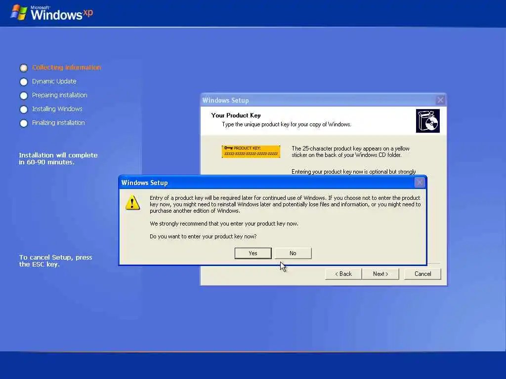The width and height of the screenshot is (506, 379).
Task: Click 'We strongly recommend that you enter' text
Action: (x=224, y=224)
